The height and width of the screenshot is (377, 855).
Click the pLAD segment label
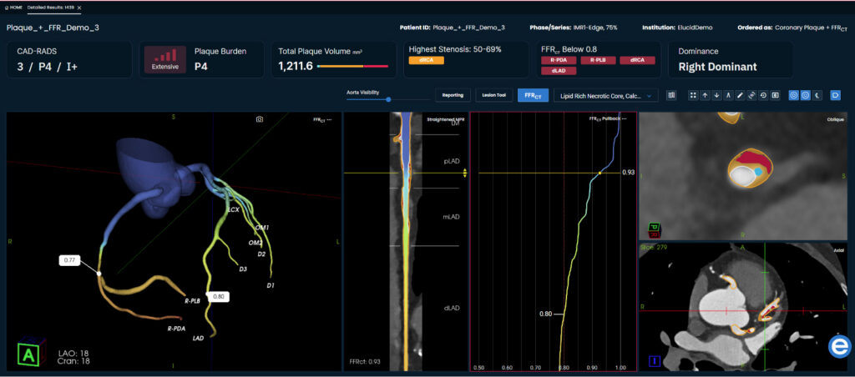[x=453, y=163]
